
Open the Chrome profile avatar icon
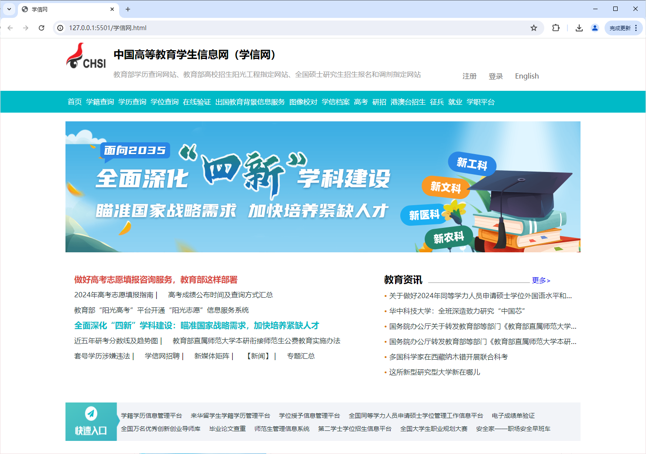click(x=594, y=28)
